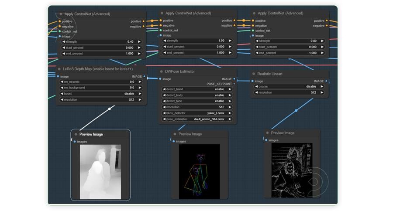Decrease DWPose Estimator resolution with left arrow
Image resolution: width=393 pixels, height=211 pixels.
164,107
